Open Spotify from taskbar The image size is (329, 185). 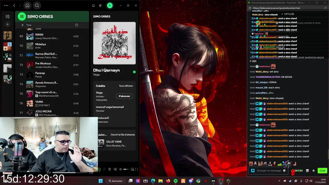point(176,181)
